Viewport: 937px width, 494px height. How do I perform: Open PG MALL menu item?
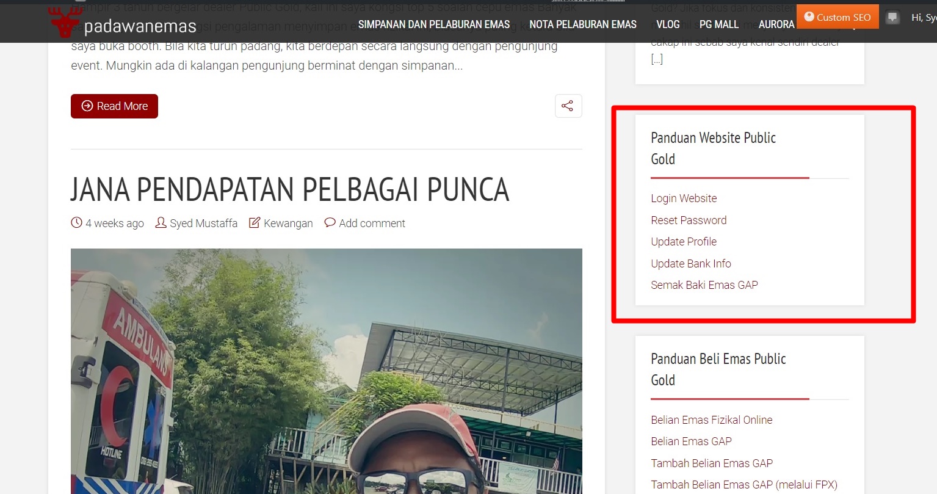click(719, 24)
